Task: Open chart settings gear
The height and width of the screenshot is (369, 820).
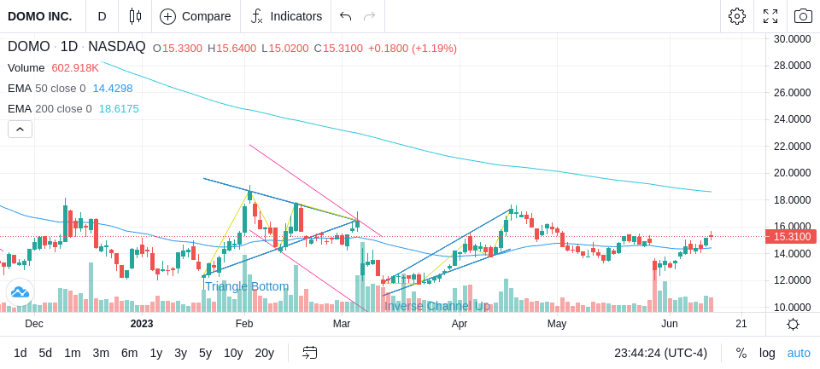Action: coord(737,16)
